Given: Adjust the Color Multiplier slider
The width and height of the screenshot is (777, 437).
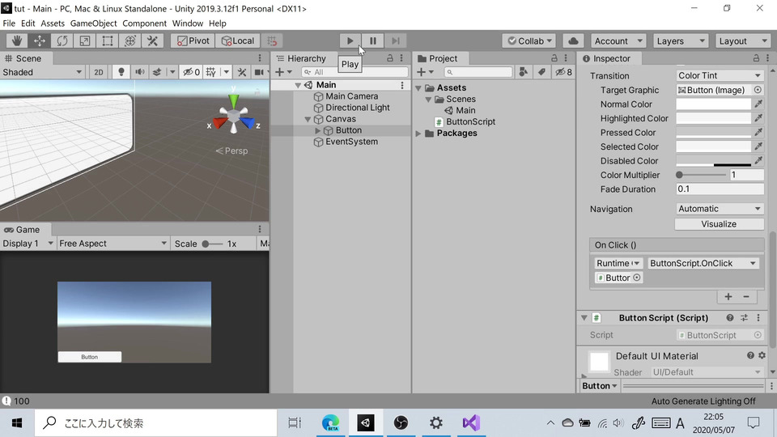Looking at the screenshot, I should pyautogui.click(x=701, y=175).
